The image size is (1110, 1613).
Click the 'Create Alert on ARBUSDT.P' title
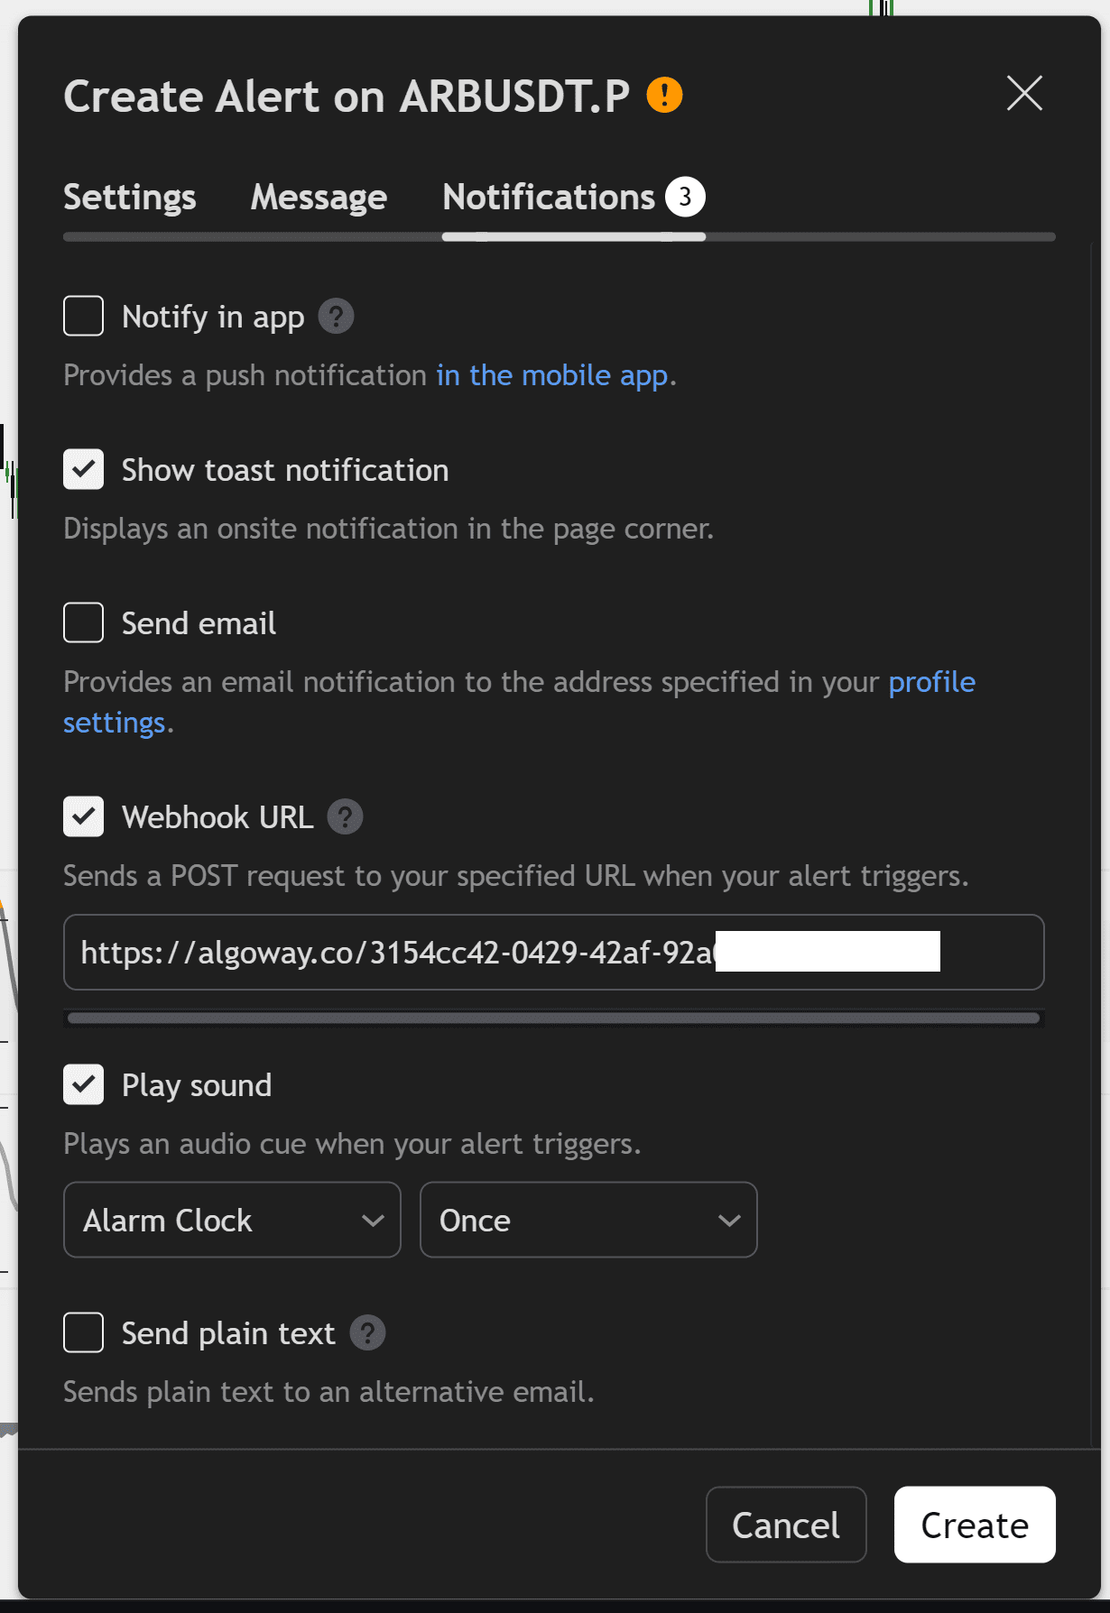[x=347, y=96]
